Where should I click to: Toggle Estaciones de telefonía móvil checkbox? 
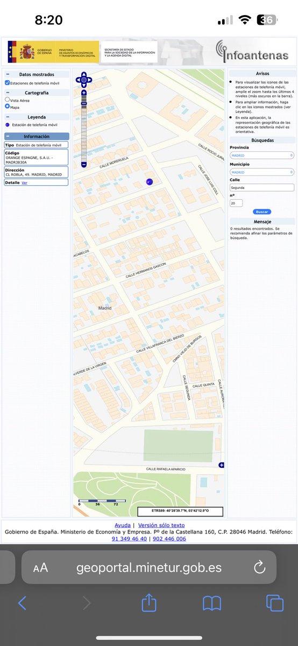coord(7,83)
